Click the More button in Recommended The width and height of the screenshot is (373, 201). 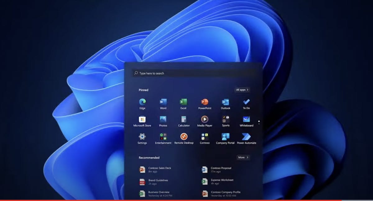(x=243, y=158)
